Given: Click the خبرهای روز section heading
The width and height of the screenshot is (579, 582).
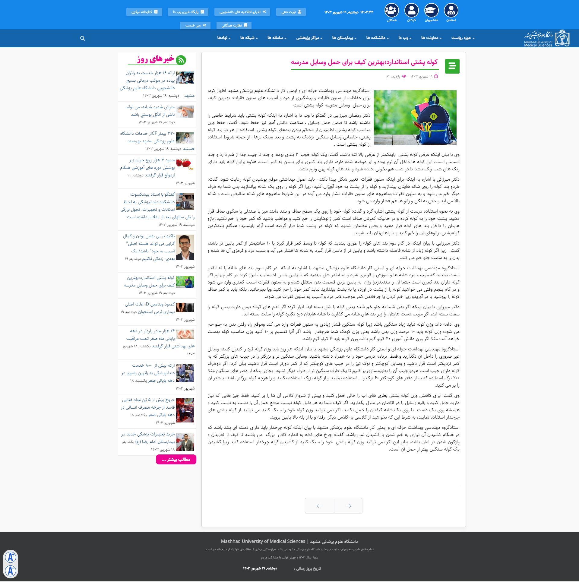Looking at the screenshot, I should click(155, 59).
